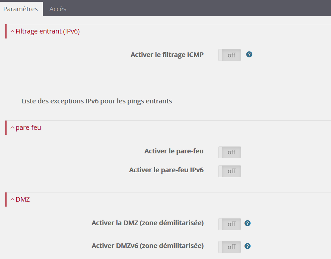Open help for ICMP filtering
This screenshot has width=331, height=259.
tap(249, 54)
